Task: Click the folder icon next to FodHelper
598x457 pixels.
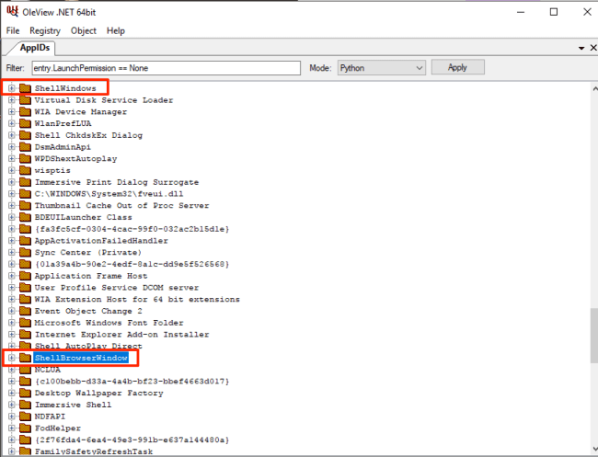Action: 25,428
